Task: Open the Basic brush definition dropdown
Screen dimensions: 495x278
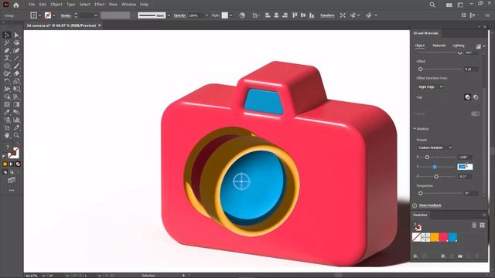Action: 169,15
